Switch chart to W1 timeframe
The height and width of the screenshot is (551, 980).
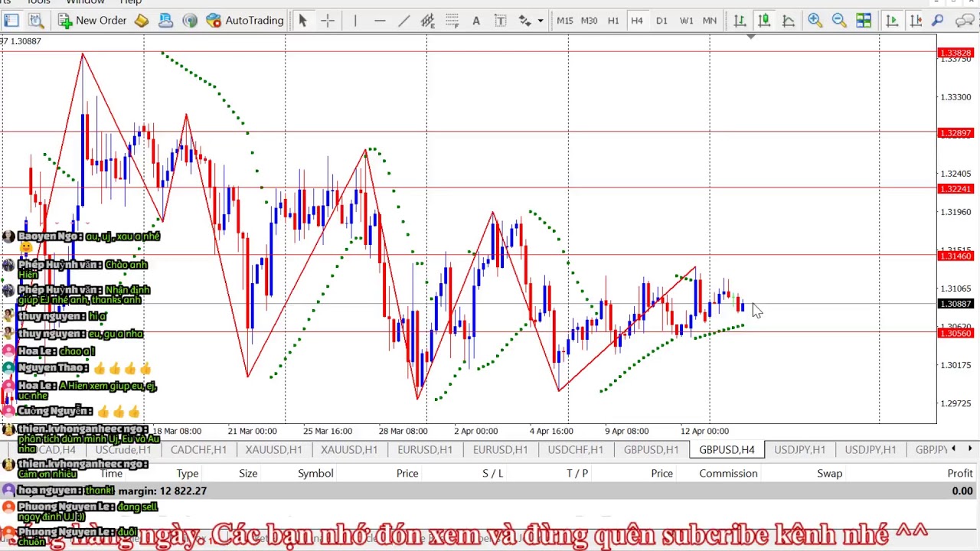(686, 21)
